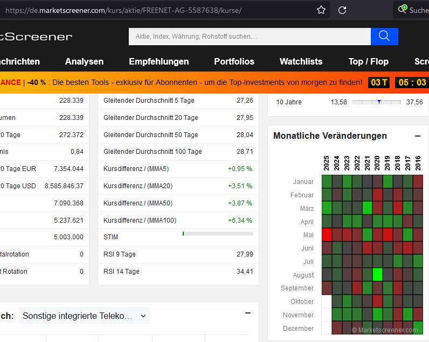Focus the Aktie, Index, Währung search field
Screen dimensions: 429x342
[x=249, y=37]
